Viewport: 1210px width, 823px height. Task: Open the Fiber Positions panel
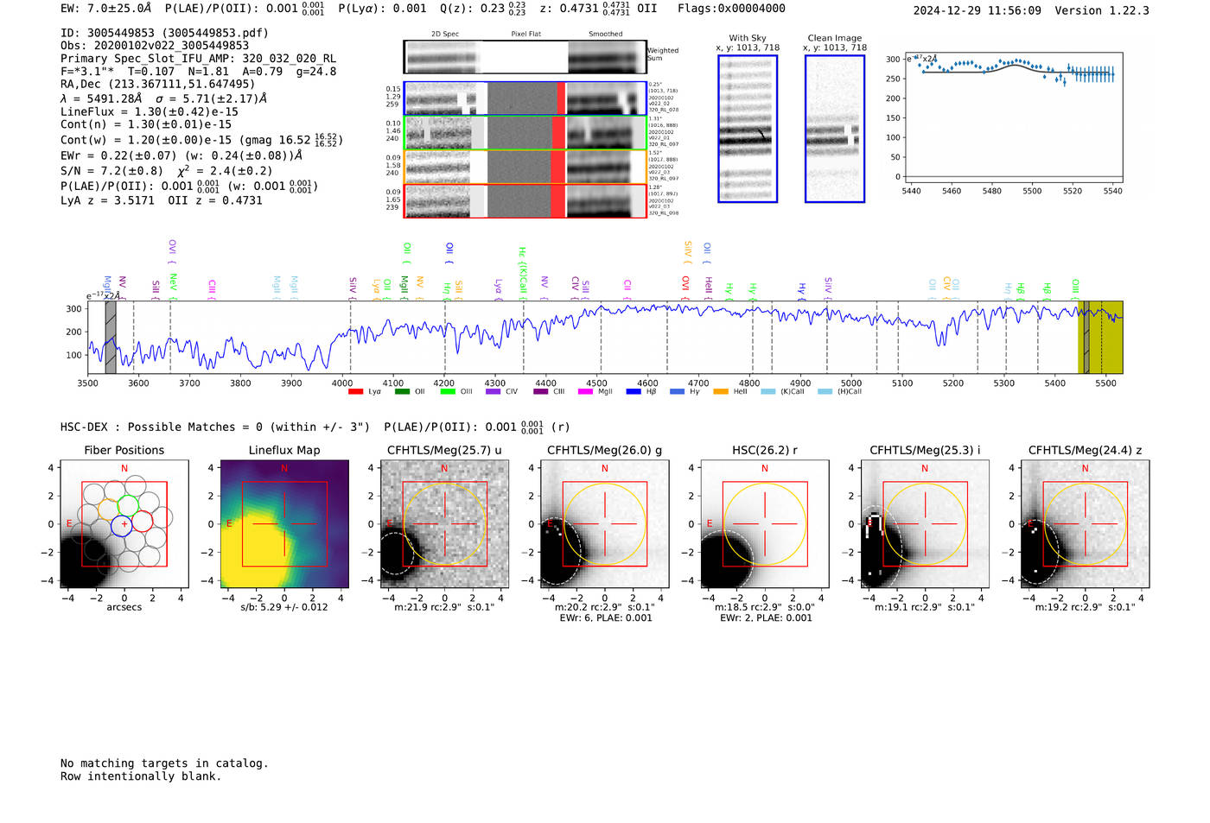click(124, 524)
